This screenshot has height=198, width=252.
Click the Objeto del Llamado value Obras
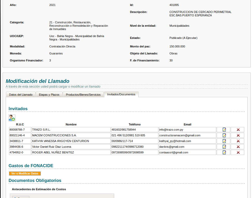coord(173,53)
